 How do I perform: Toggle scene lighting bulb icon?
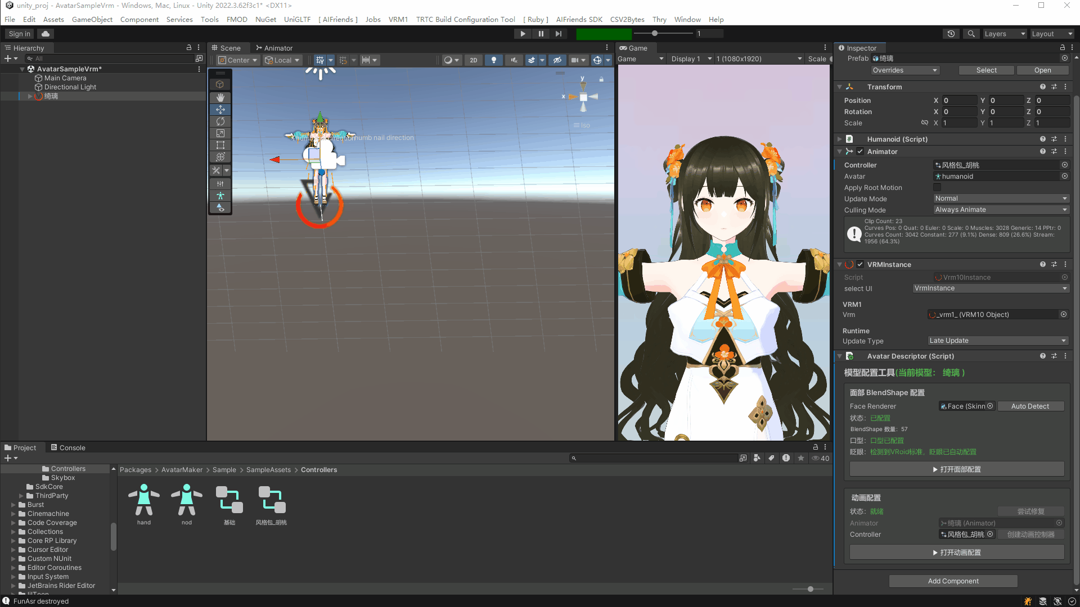point(493,60)
